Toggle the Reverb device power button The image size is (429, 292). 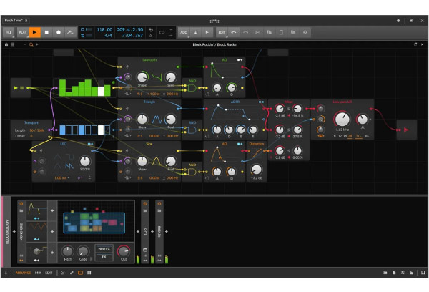pyautogui.click(x=159, y=204)
